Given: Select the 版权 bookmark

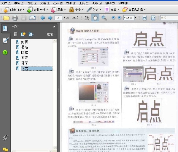Looking at the screenshot, I should 25,52.
